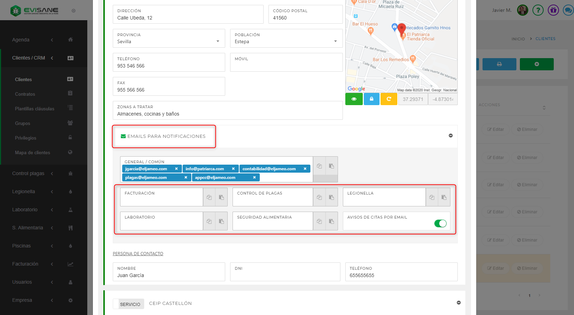Click the Teléfono input field

169,66
